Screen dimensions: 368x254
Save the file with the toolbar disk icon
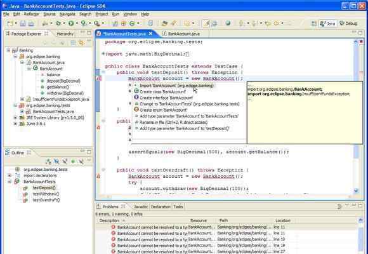(x=23, y=23)
